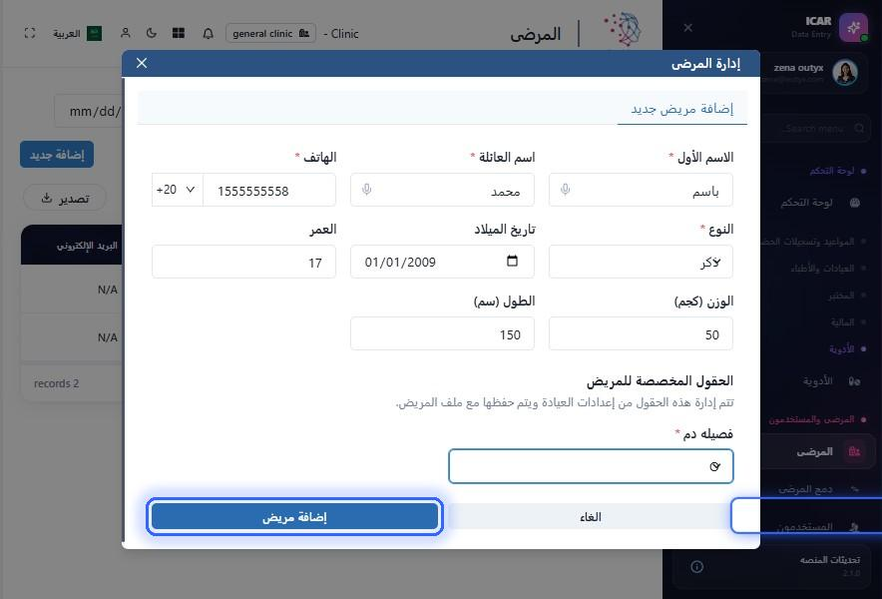The height and width of the screenshot is (599, 882).
Task: Click the ICAR sparkle logo icon in sidebar
Action: 853,27
